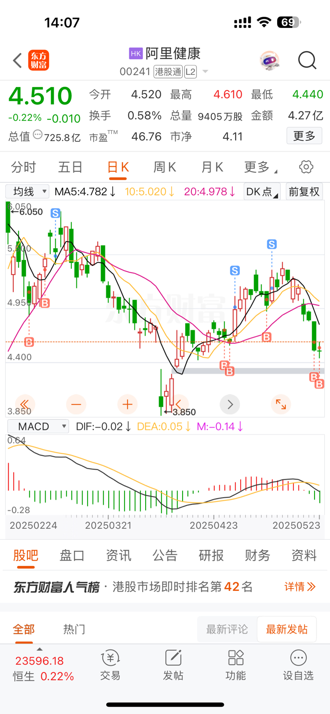This screenshot has width=330, height=714.
Task: Tap the rightmost S sell marker on chart
Action: pos(272,244)
